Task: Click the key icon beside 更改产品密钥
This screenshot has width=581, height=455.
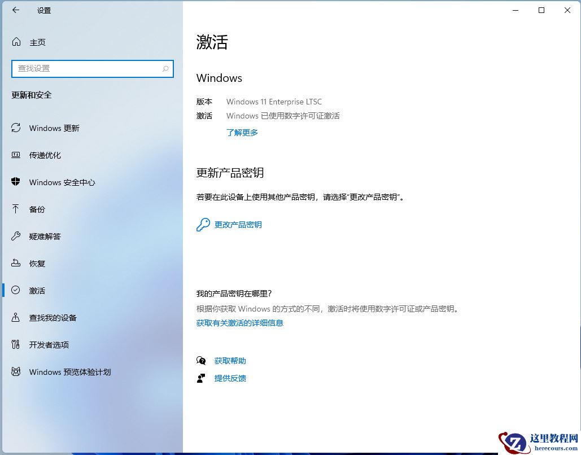Action: point(203,224)
